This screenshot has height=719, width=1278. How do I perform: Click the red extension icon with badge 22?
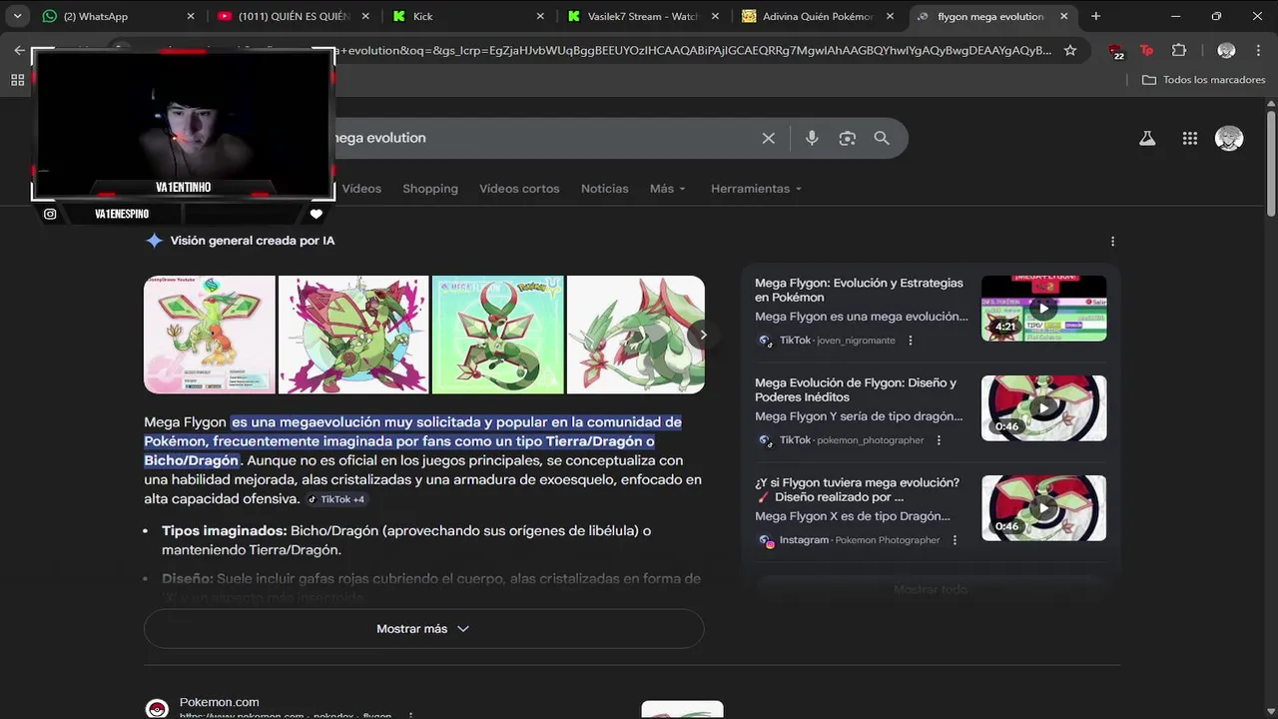click(x=1116, y=51)
